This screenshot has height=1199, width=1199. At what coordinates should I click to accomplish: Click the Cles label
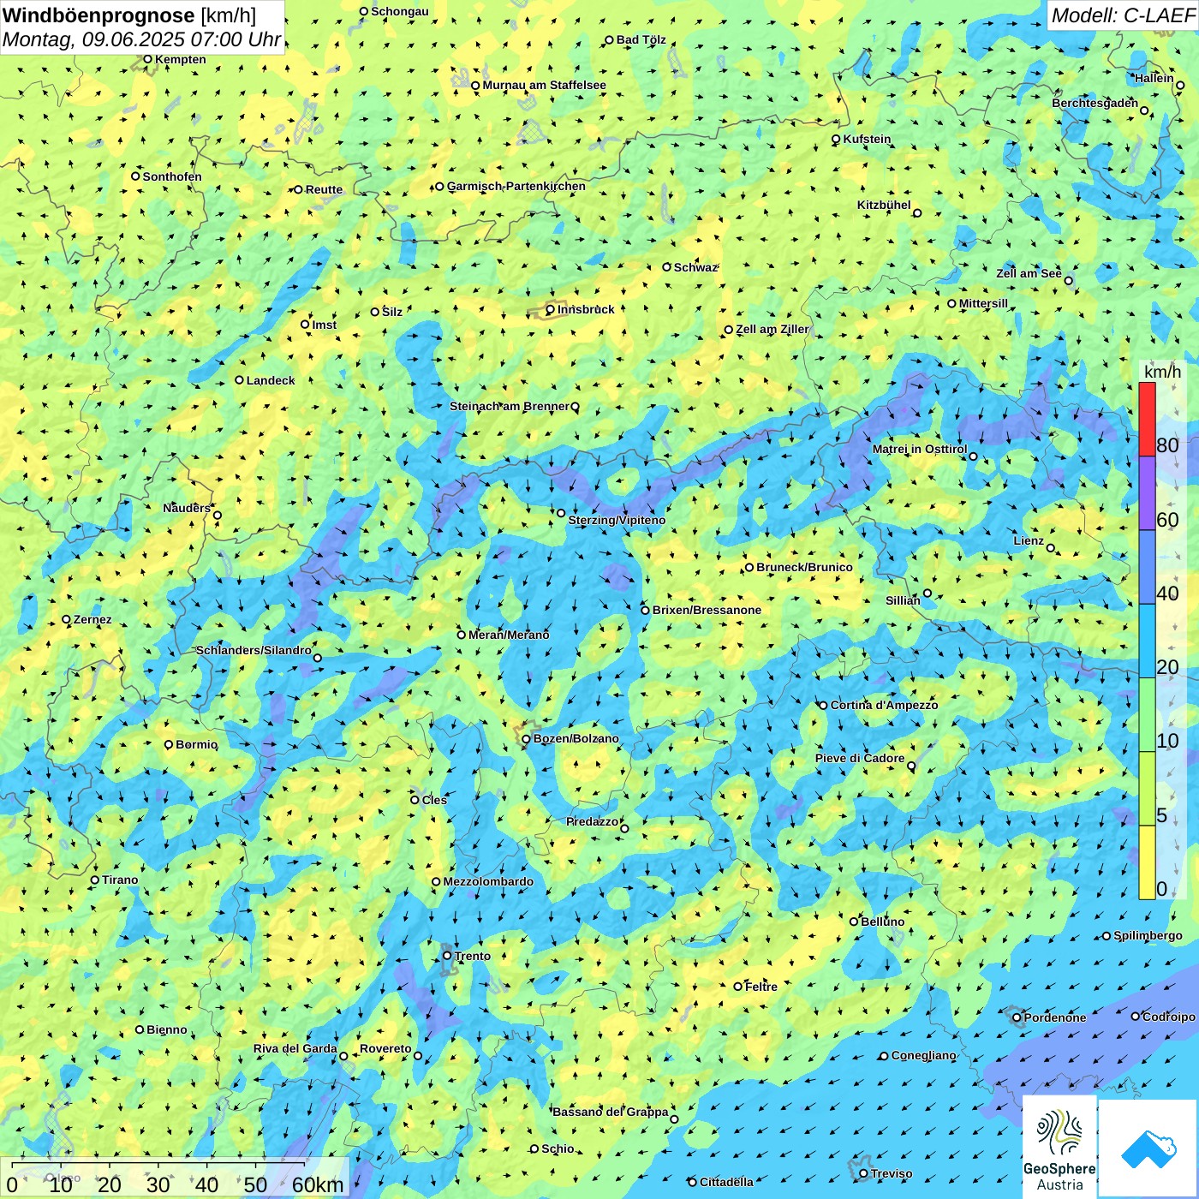point(434,800)
